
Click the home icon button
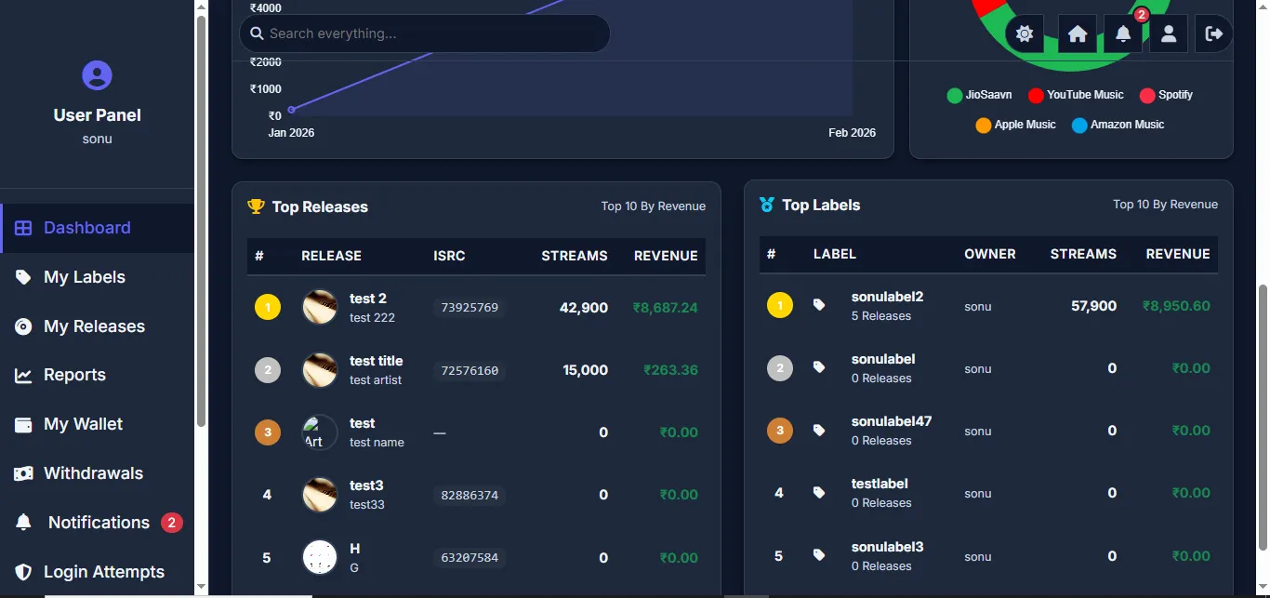coord(1078,33)
